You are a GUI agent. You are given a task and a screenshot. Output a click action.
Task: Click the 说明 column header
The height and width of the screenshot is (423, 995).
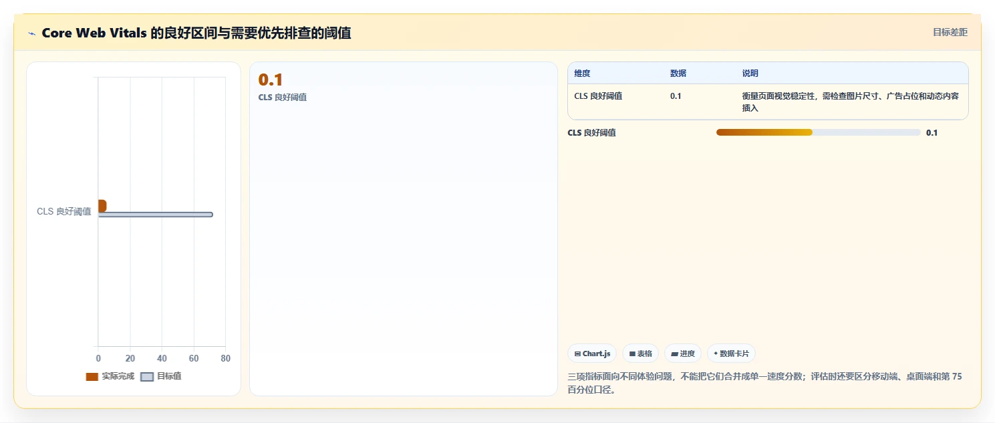pos(750,74)
